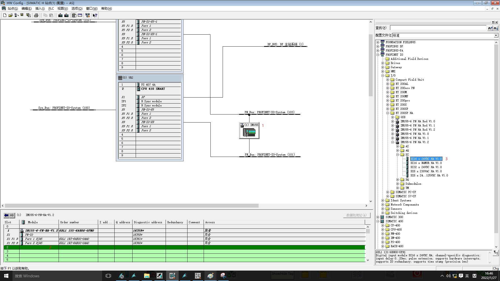Click the Print toolbar icon
This screenshot has width=500, height=281.
36,15
